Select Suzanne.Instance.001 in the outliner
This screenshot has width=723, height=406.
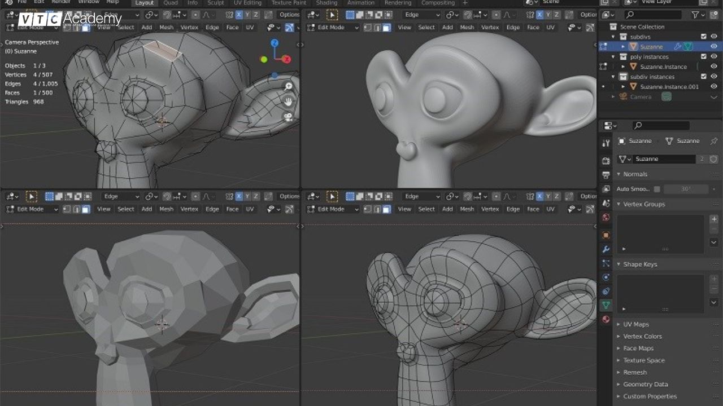pyautogui.click(x=669, y=86)
